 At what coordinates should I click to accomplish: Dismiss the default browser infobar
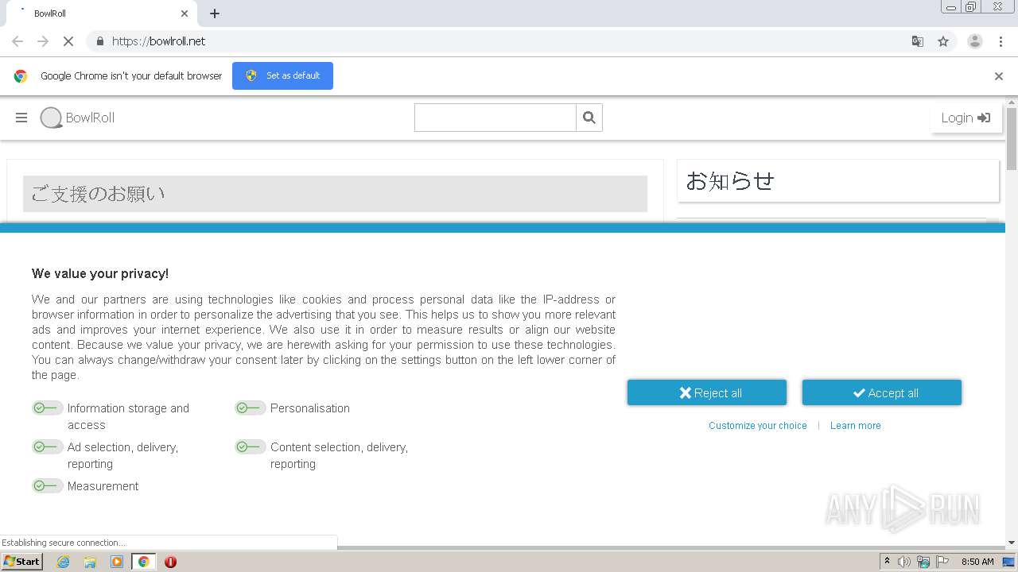pyautogui.click(x=999, y=76)
